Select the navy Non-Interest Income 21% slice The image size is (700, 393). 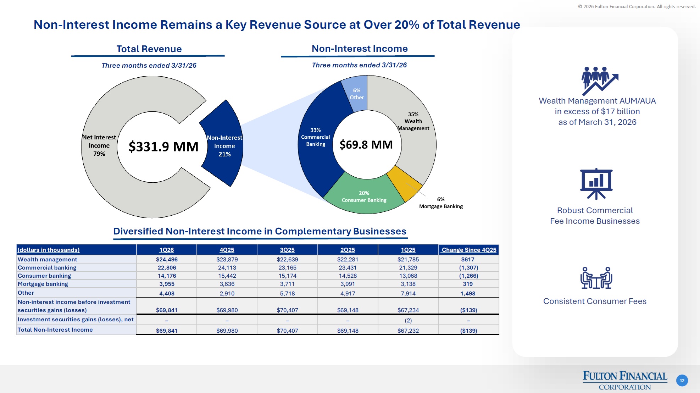tap(224, 145)
